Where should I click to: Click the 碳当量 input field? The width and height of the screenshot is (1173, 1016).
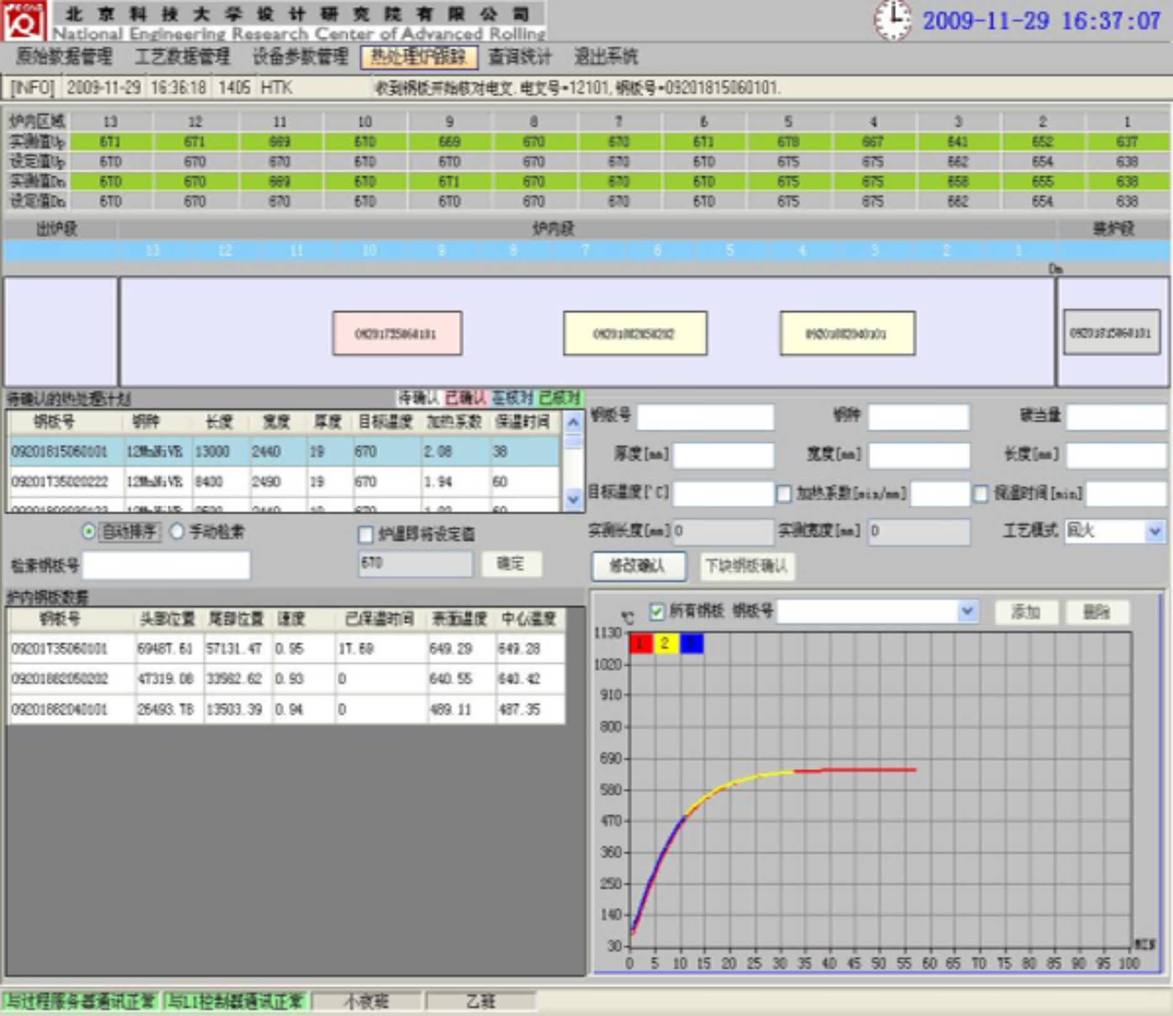click(1116, 417)
